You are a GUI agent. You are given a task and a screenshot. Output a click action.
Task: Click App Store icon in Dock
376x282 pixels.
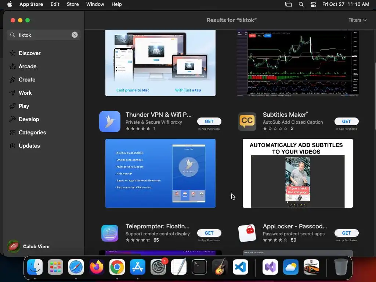click(138, 267)
